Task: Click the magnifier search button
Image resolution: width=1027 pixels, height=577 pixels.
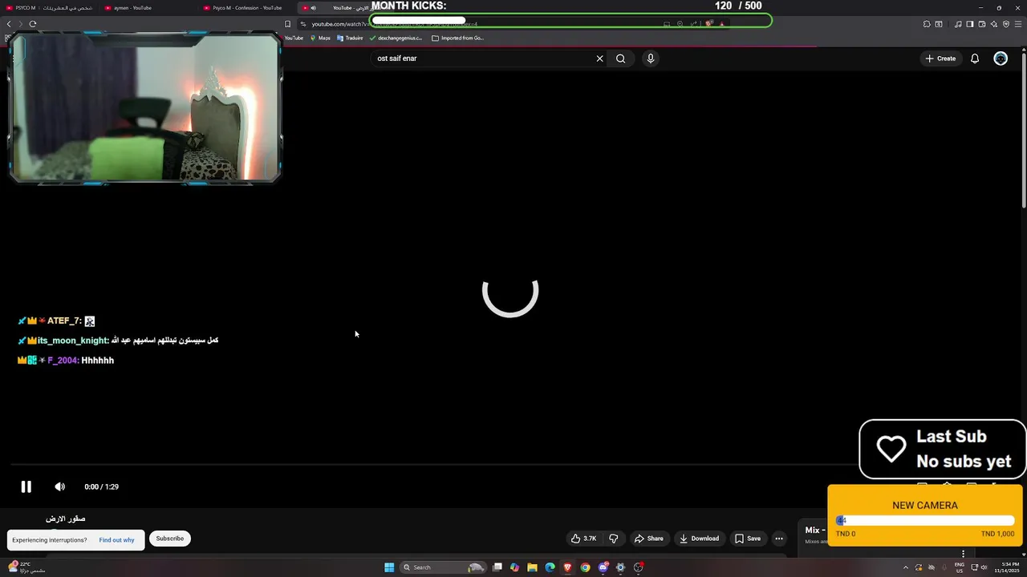Action: pos(620,59)
